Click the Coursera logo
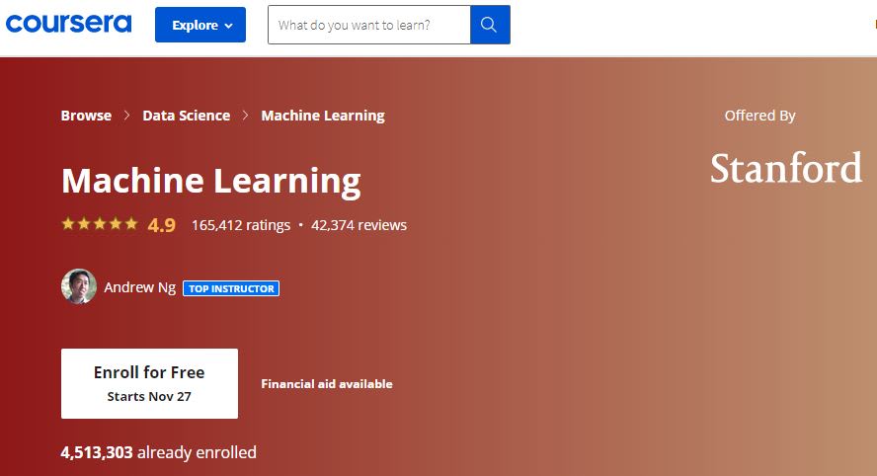 pos(68,24)
